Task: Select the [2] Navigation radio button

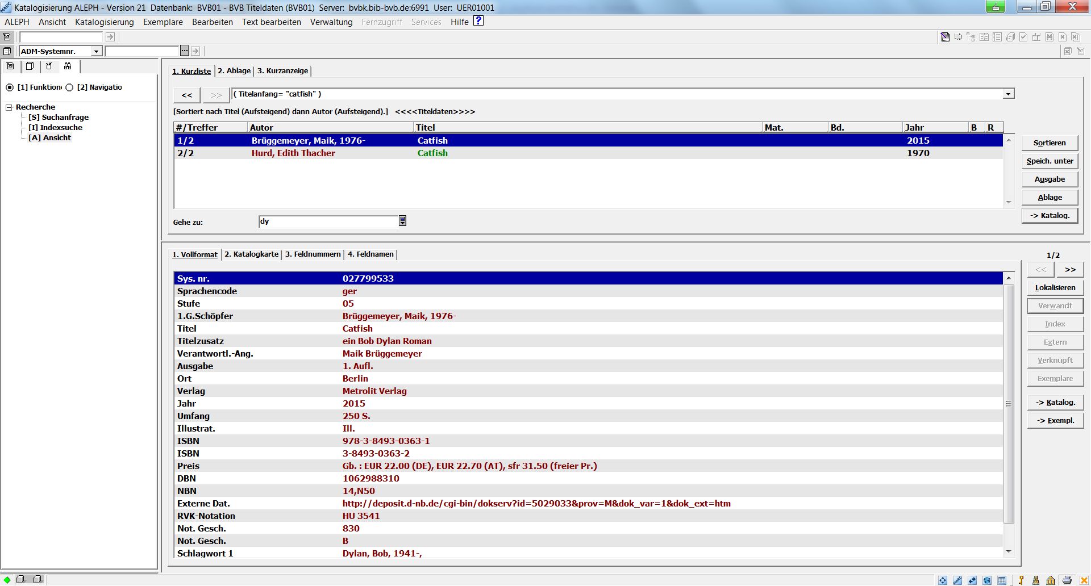Action: coord(69,87)
